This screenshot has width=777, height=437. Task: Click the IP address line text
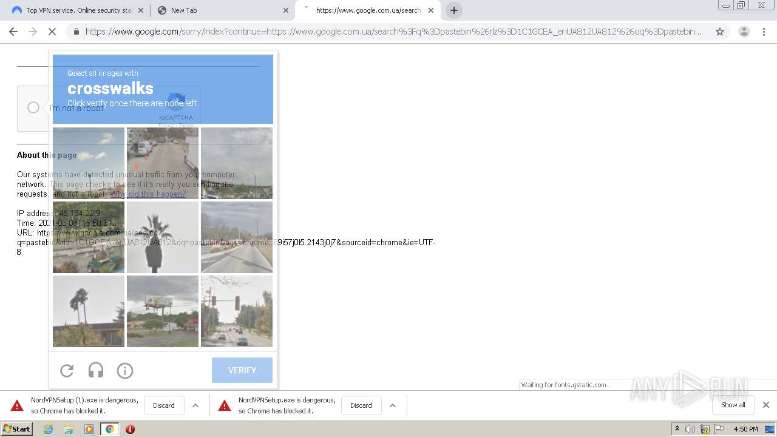coord(59,214)
